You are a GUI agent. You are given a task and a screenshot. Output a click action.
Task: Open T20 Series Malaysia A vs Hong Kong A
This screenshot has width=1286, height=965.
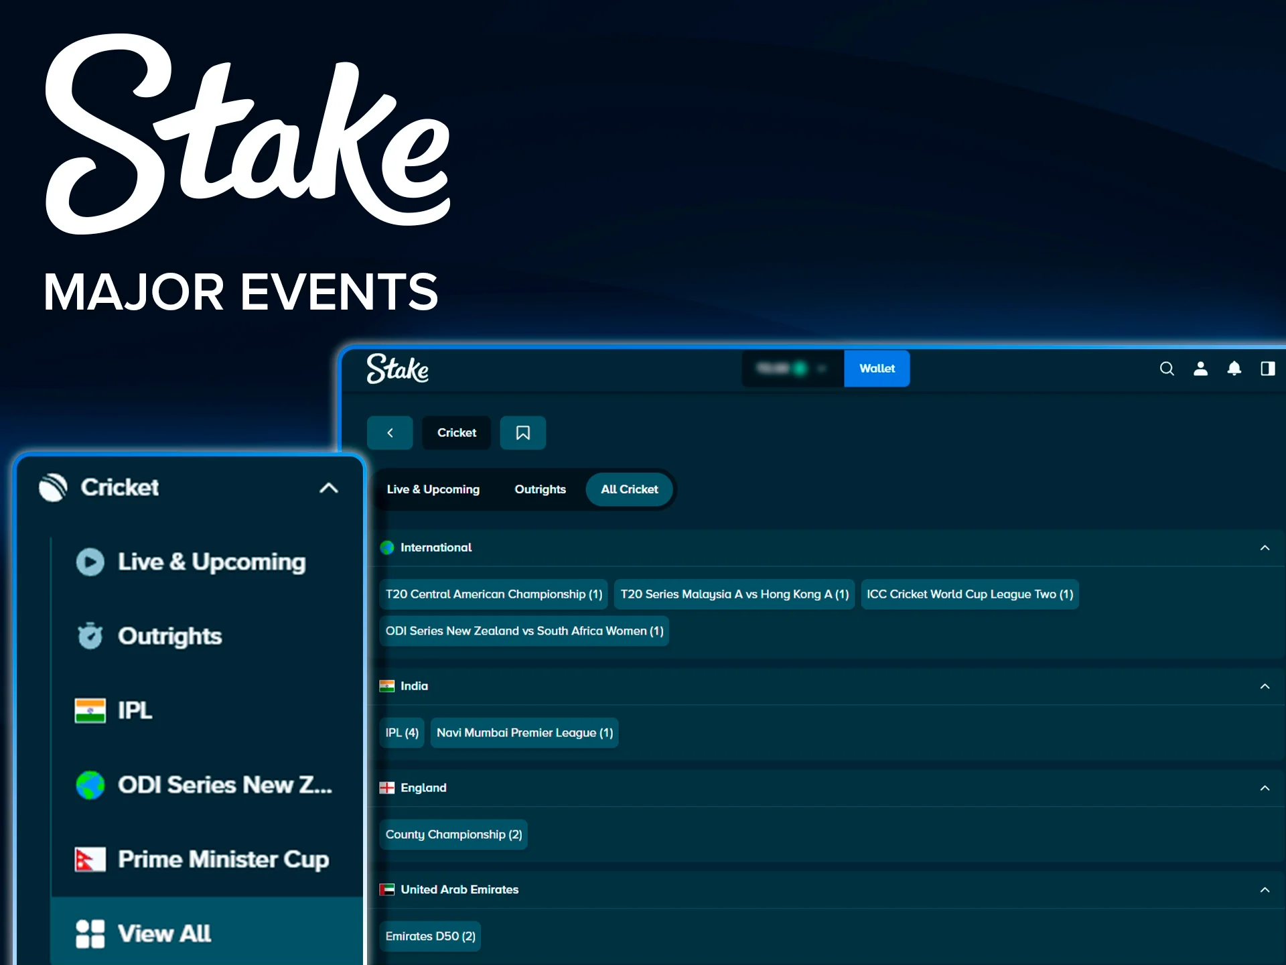click(734, 594)
